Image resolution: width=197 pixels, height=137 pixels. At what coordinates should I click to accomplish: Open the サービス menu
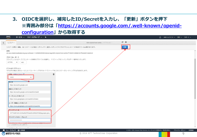coord(20,37)
